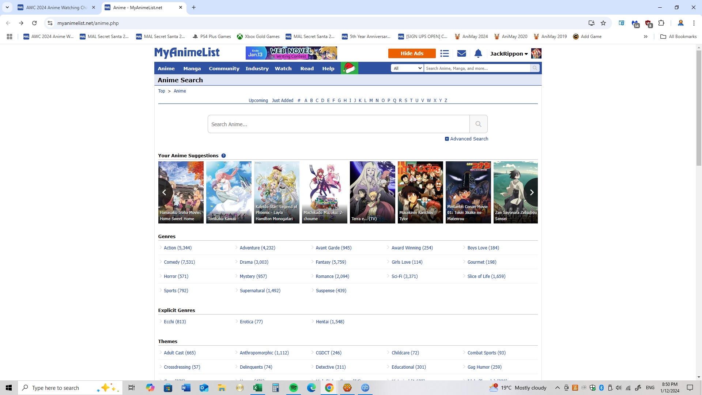Bookmark this page with the star icon
Image resolution: width=702 pixels, height=395 pixels.
[x=603, y=23]
